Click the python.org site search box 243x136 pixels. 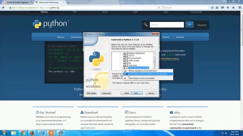[x=167, y=25]
